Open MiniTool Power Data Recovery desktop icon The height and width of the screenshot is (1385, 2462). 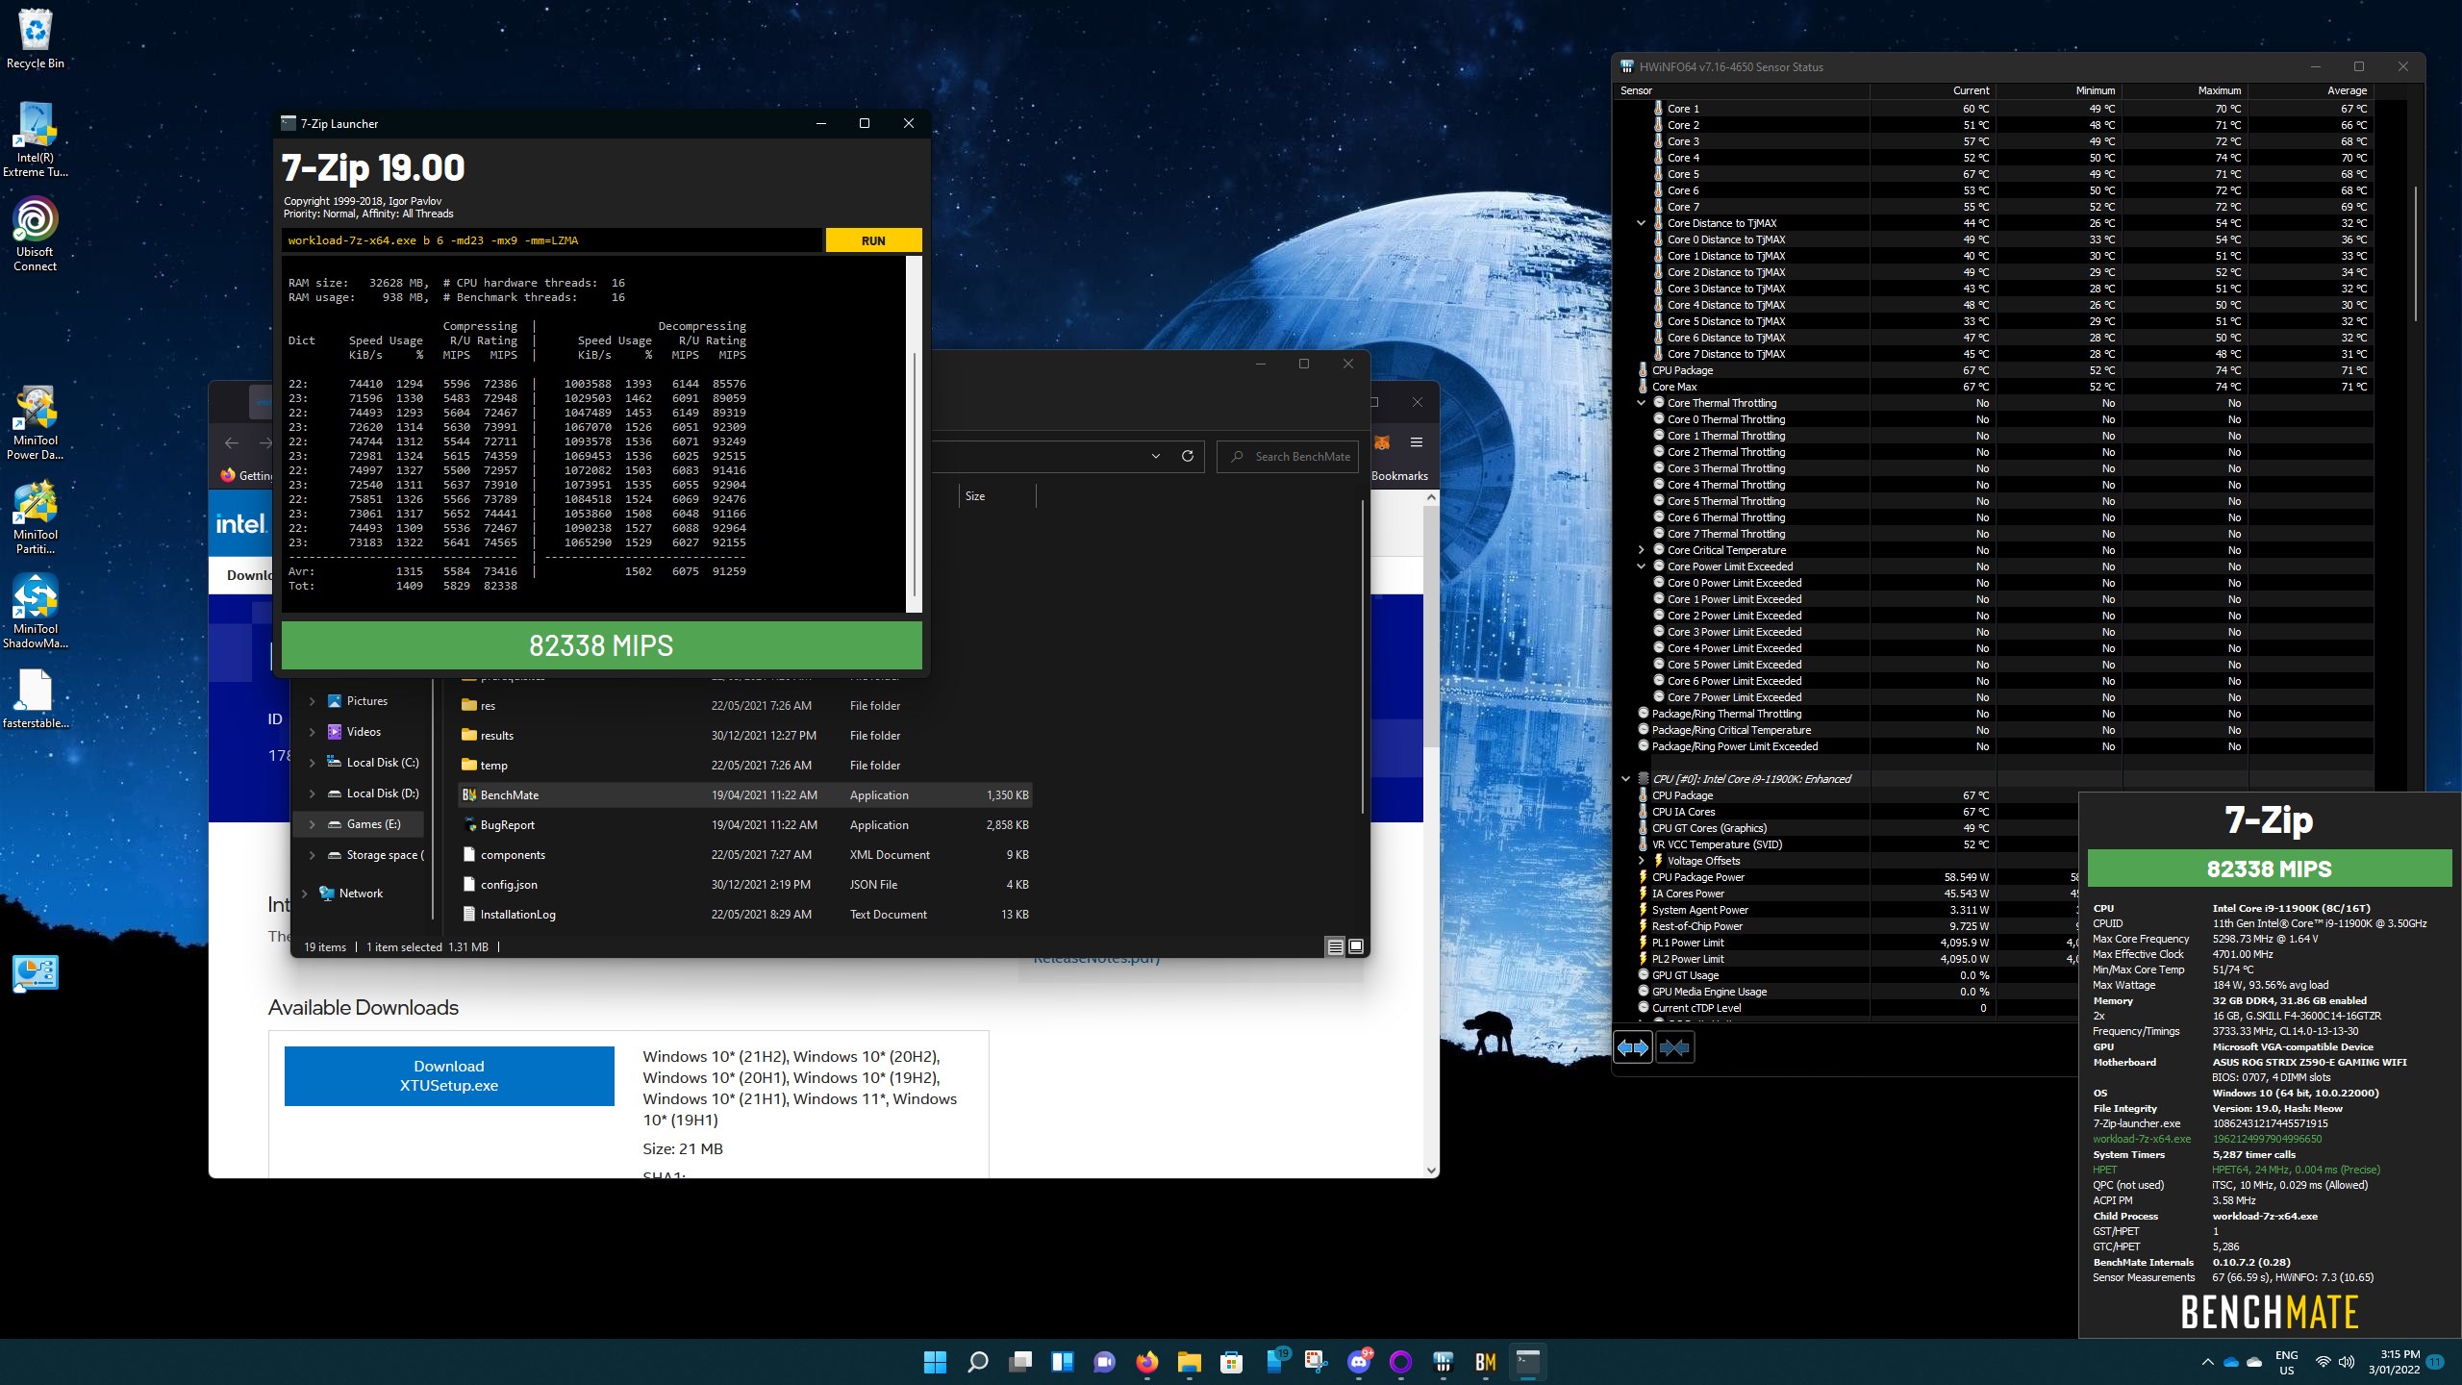(35, 423)
